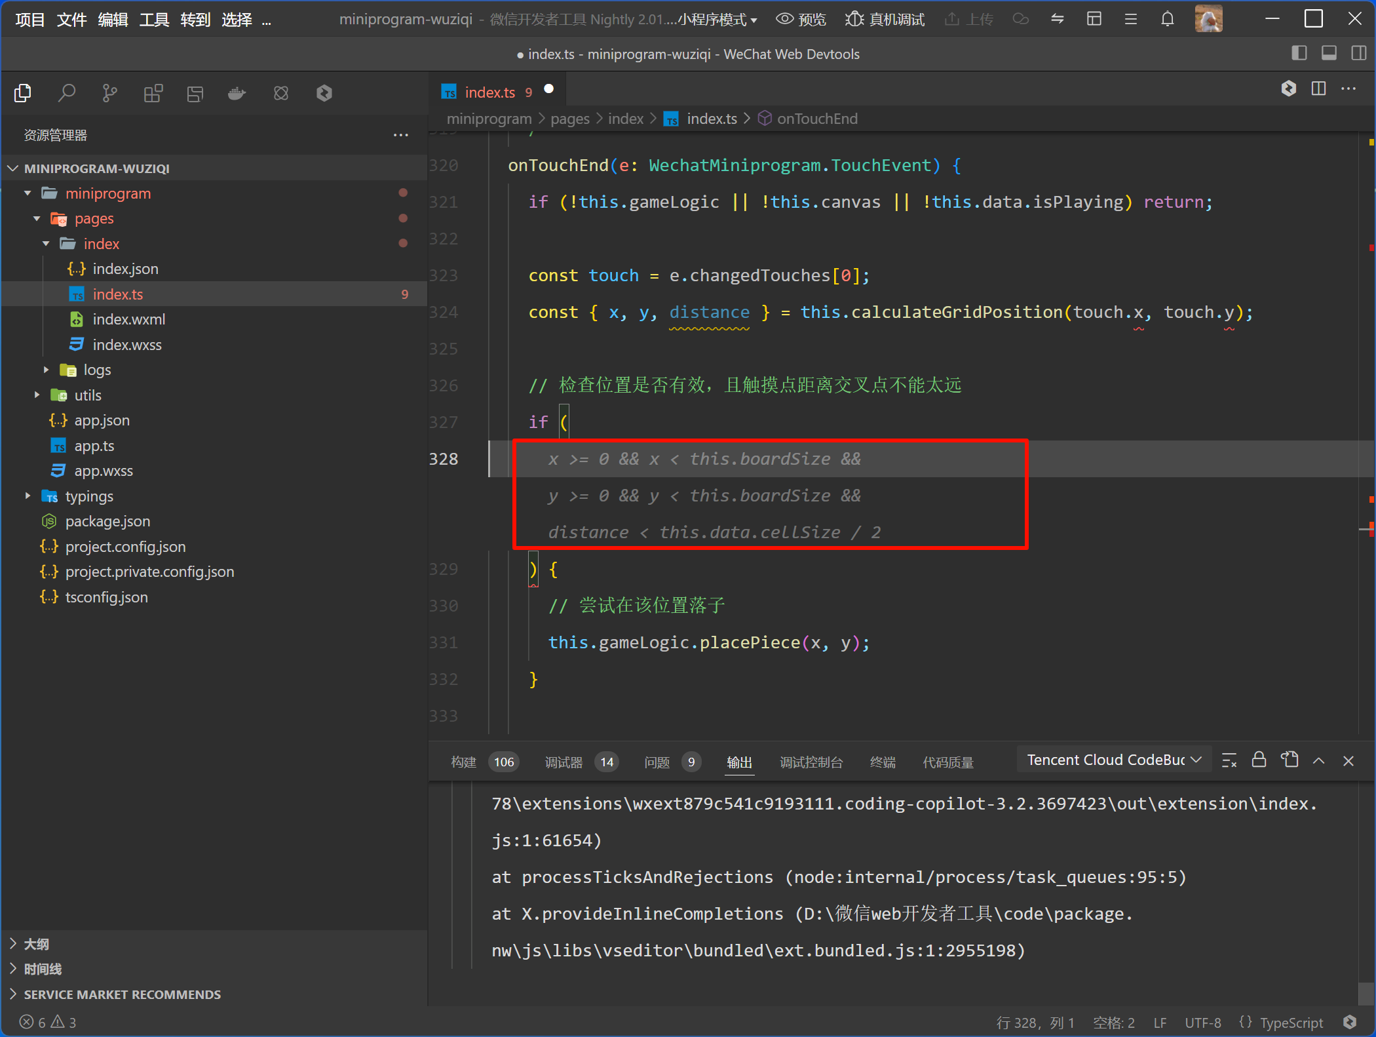This screenshot has width=1376, height=1037.
Task: Toggle the primary sidebar layout button
Action: 1299,53
